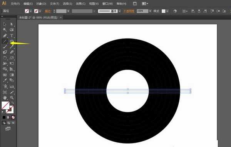The height and width of the screenshot is (147, 231).
Task: Select the Ellipse shape tool
Action: [x=12, y=41]
